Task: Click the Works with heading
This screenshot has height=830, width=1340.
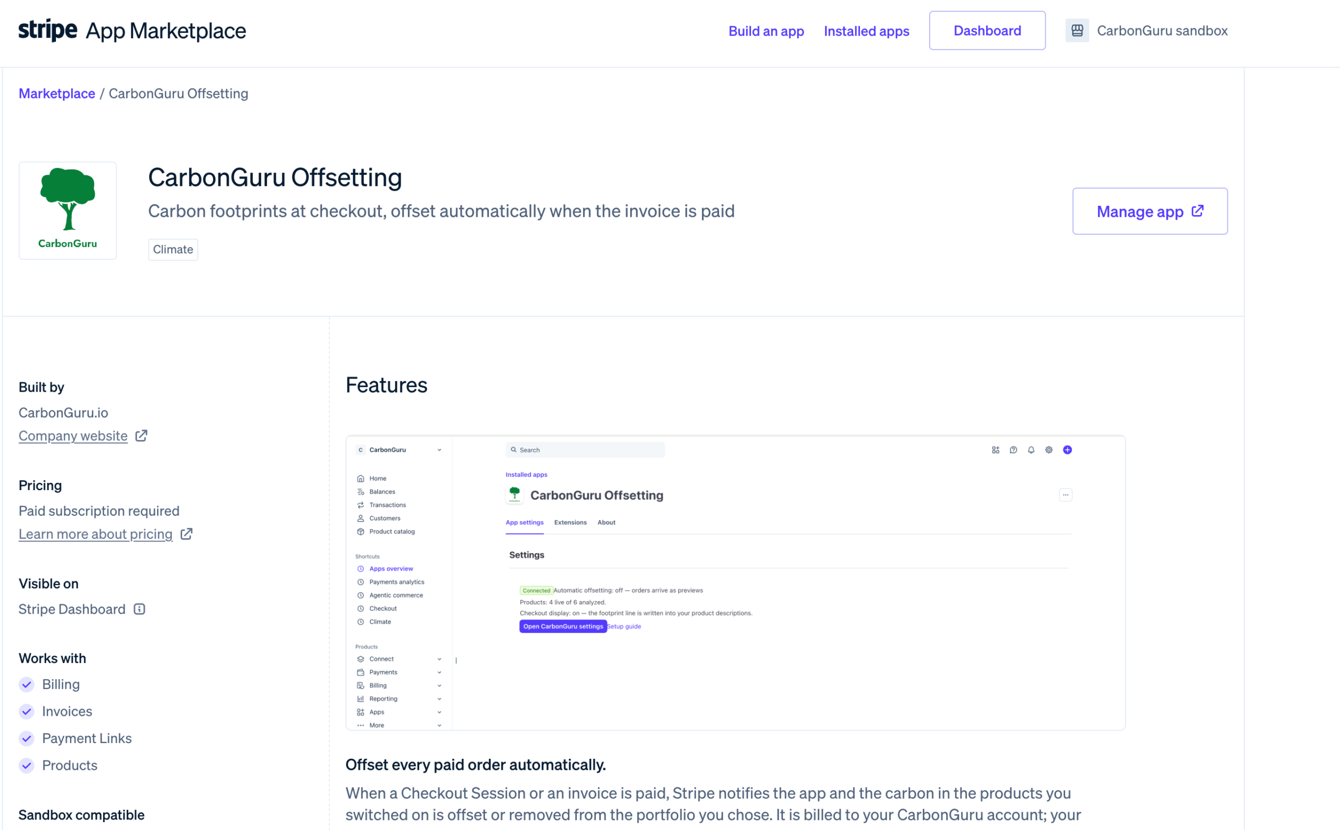Action: point(52,658)
